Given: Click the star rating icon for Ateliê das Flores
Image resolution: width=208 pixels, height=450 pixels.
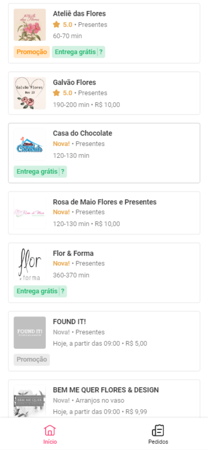Looking at the screenshot, I should (x=56, y=25).
